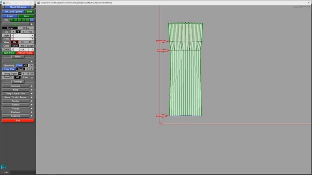312x175 pixels.
Task: Set Up axis to Free
Action: pos(30,32)
